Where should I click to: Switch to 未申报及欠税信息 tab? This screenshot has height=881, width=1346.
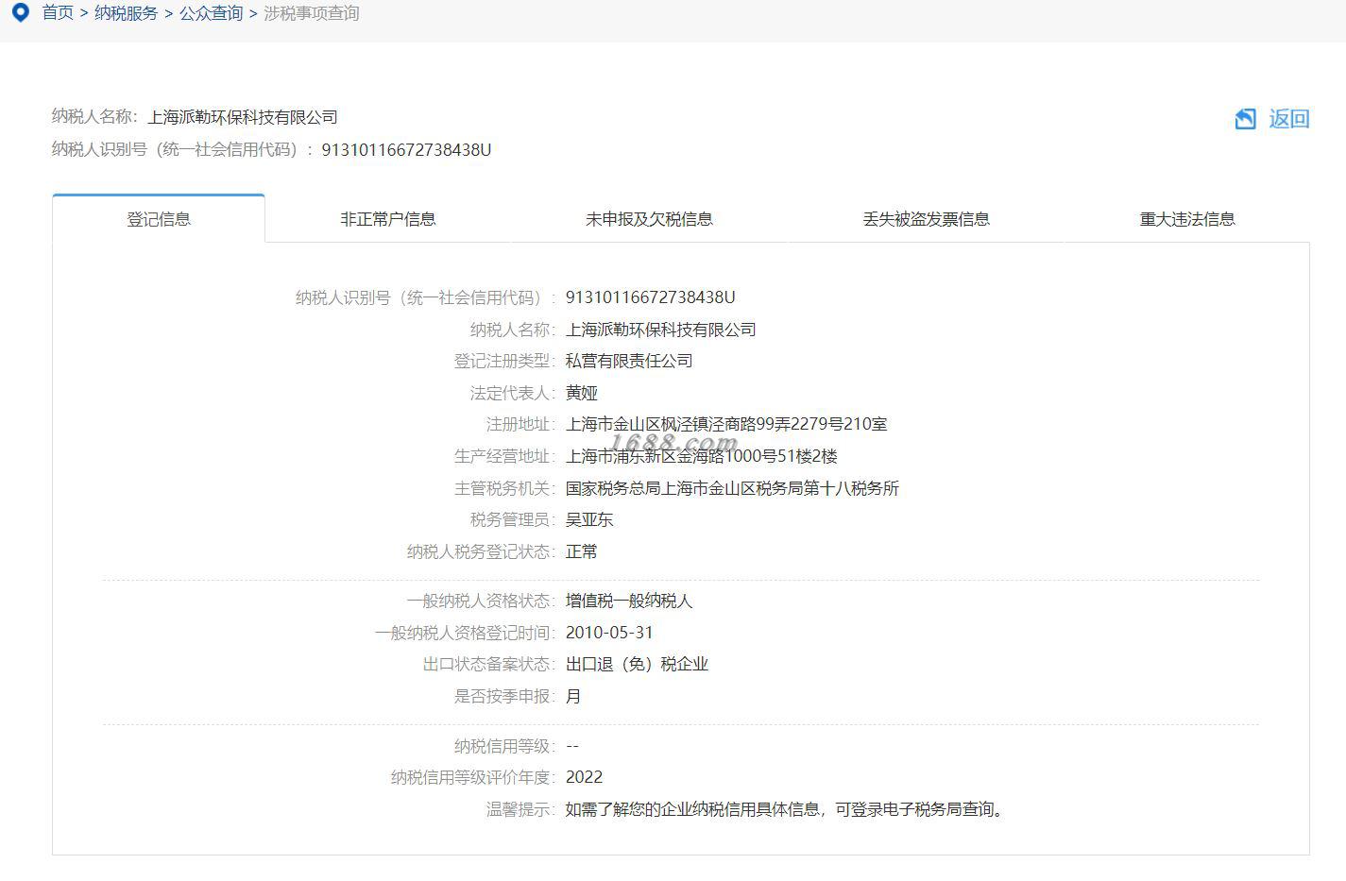pyautogui.click(x=649, y=219)
